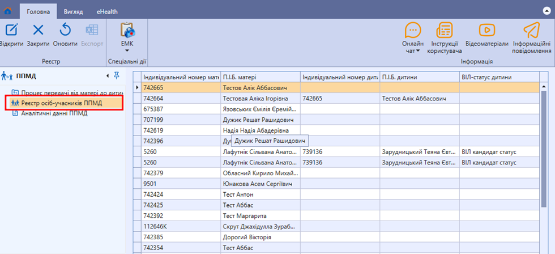Pin the ППМД side panel

(117, 75)
